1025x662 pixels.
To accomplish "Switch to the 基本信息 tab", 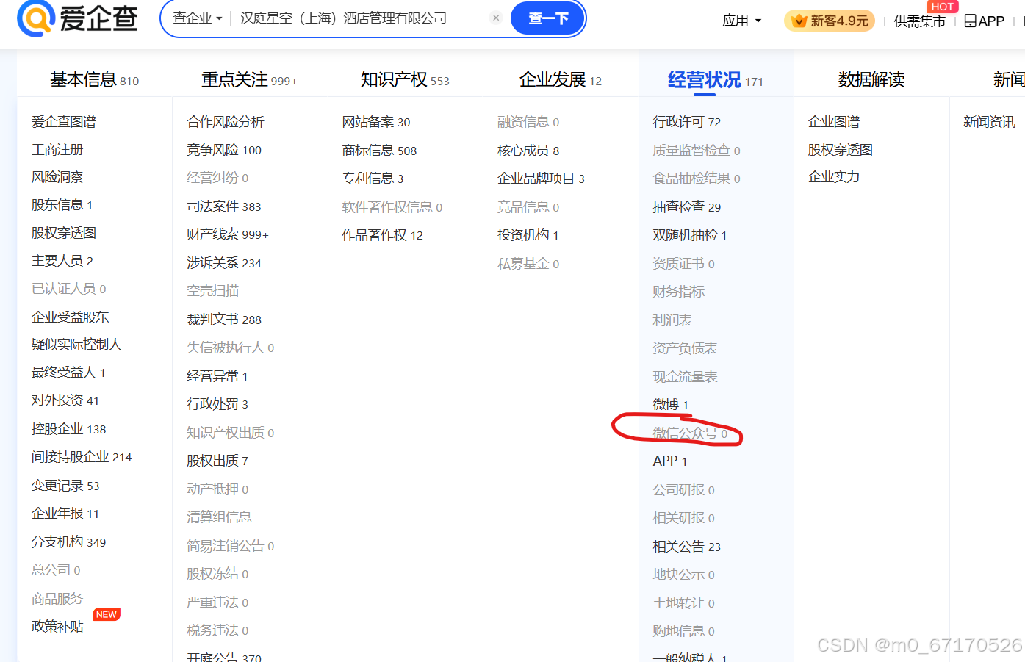I will 94,79.
